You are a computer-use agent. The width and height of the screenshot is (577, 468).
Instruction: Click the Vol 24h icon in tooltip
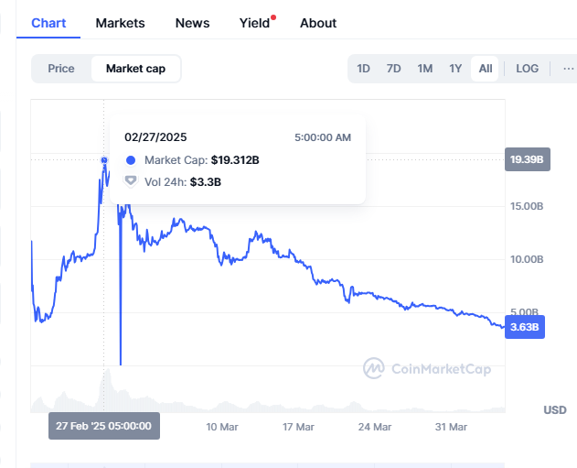(x=131, y=181)
